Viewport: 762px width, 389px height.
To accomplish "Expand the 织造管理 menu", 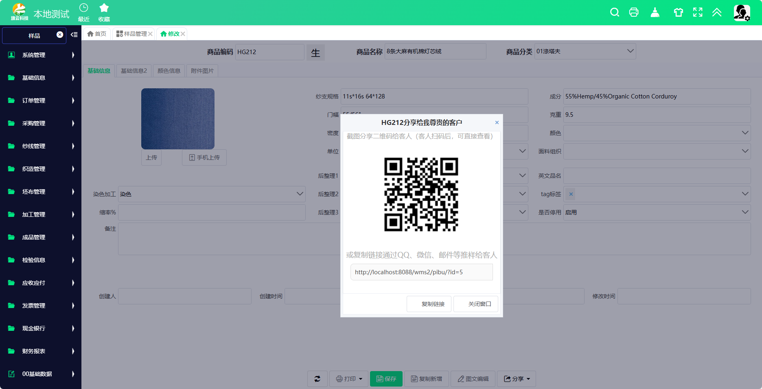I will tap(41, 169).
